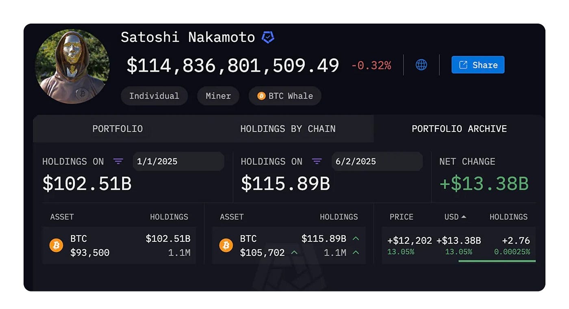Toggle the Individual tag

(x=154, y=96)
